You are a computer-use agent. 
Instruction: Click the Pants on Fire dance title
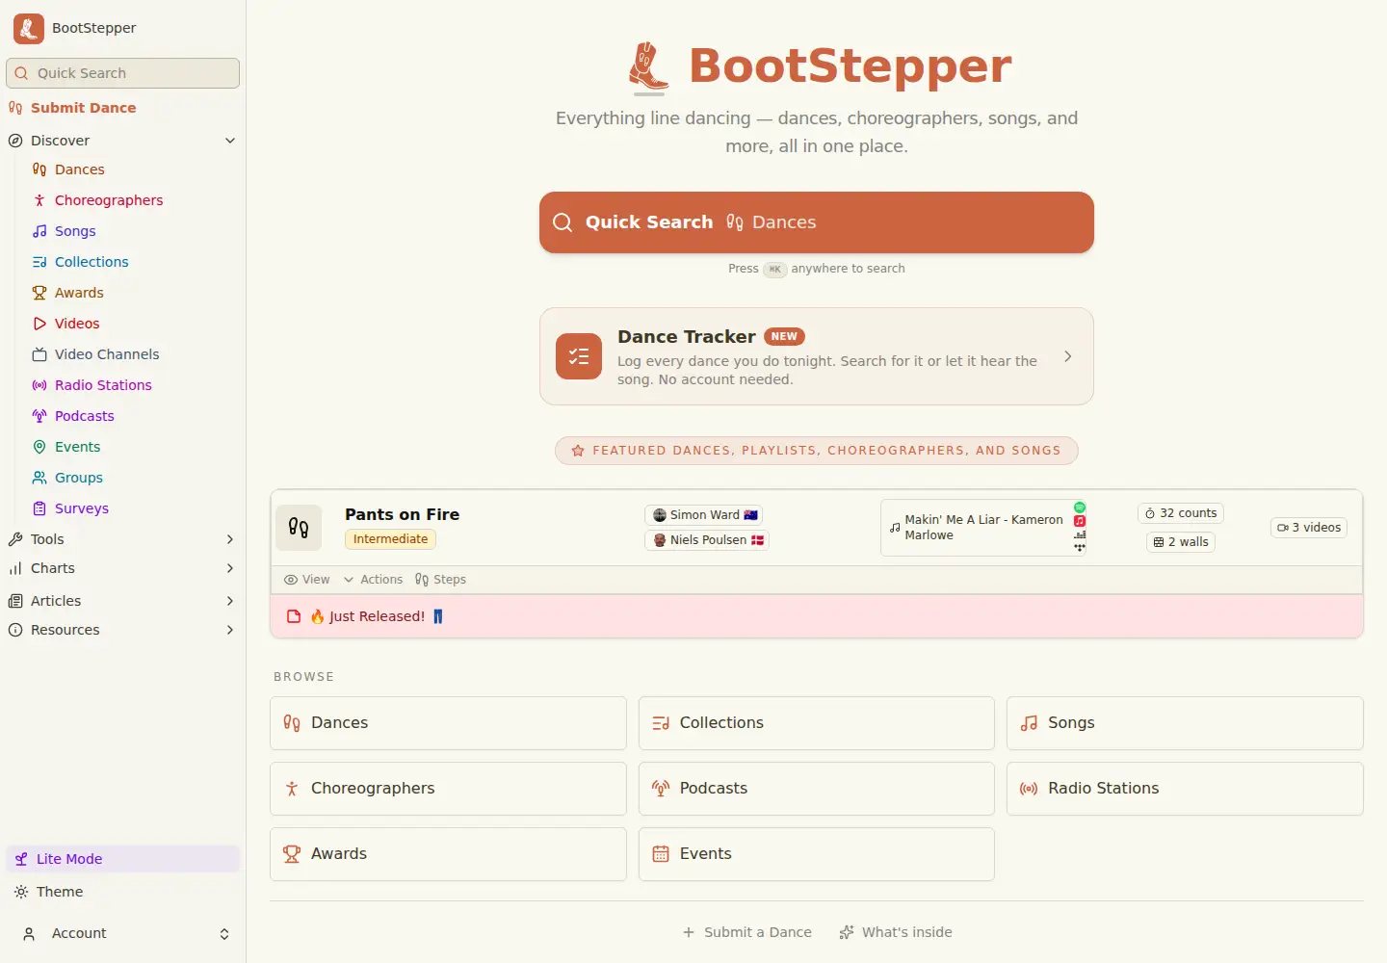tap(402, 514)
